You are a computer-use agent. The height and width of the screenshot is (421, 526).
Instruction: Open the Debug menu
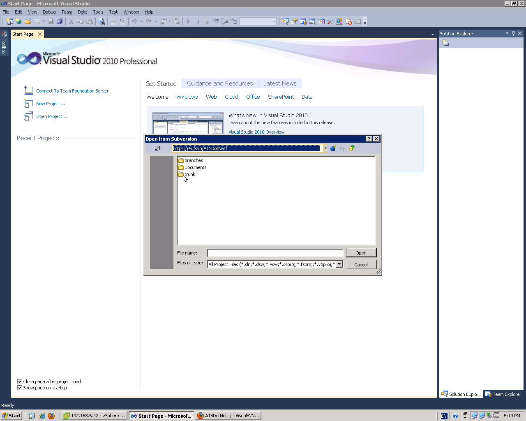(x=49, y=12)
